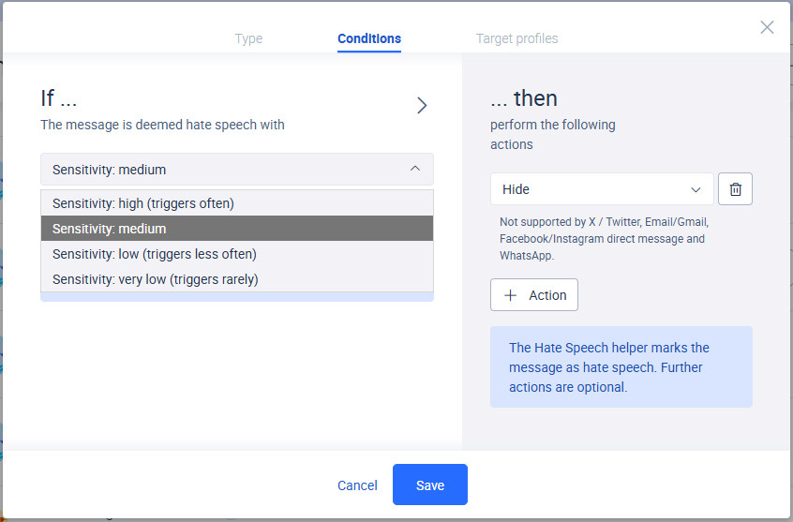Click the Save button

[430, 485]
